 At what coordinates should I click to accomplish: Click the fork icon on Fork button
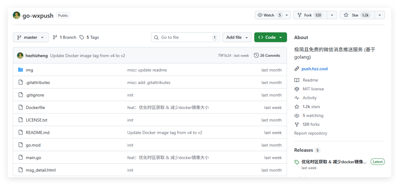299,15
